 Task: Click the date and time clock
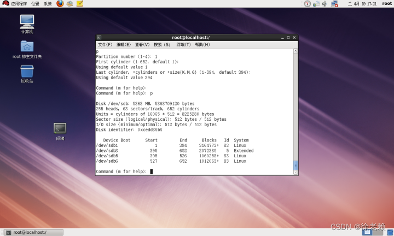pyautogui.click(x=362, y=3)
